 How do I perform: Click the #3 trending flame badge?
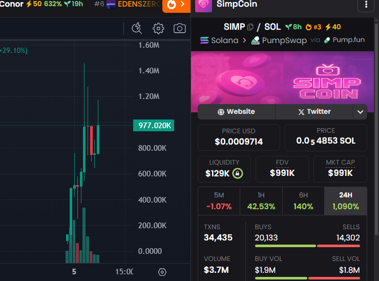[313, 27]
